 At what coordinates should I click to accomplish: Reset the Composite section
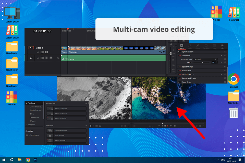coord(225,56)
